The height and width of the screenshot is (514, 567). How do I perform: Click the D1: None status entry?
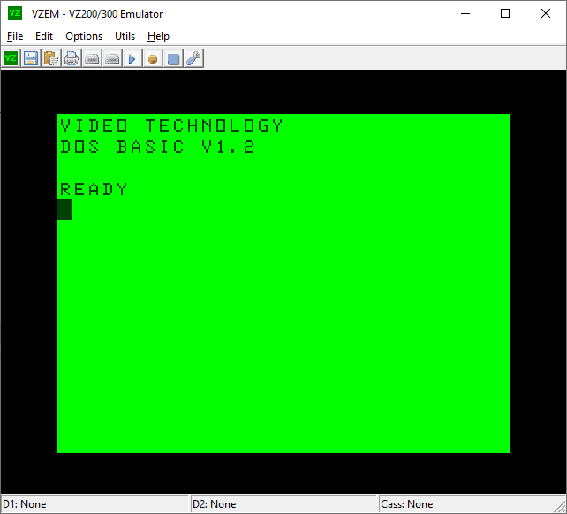tap(95, 504)
